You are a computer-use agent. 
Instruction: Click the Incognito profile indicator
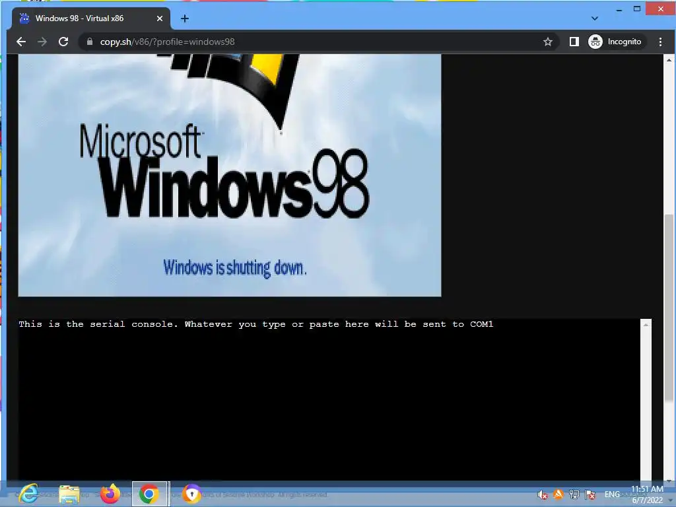tap(615, 42)
